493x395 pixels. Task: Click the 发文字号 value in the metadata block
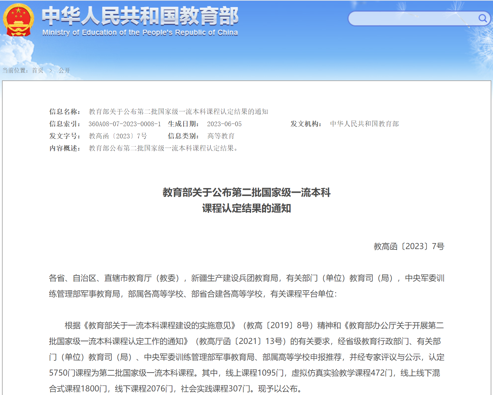(x=118, y=136)
